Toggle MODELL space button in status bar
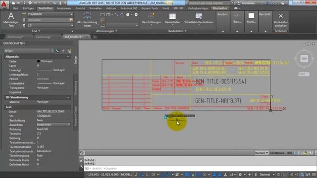This screenshot has width=317, height=178. tap(126, 175)
